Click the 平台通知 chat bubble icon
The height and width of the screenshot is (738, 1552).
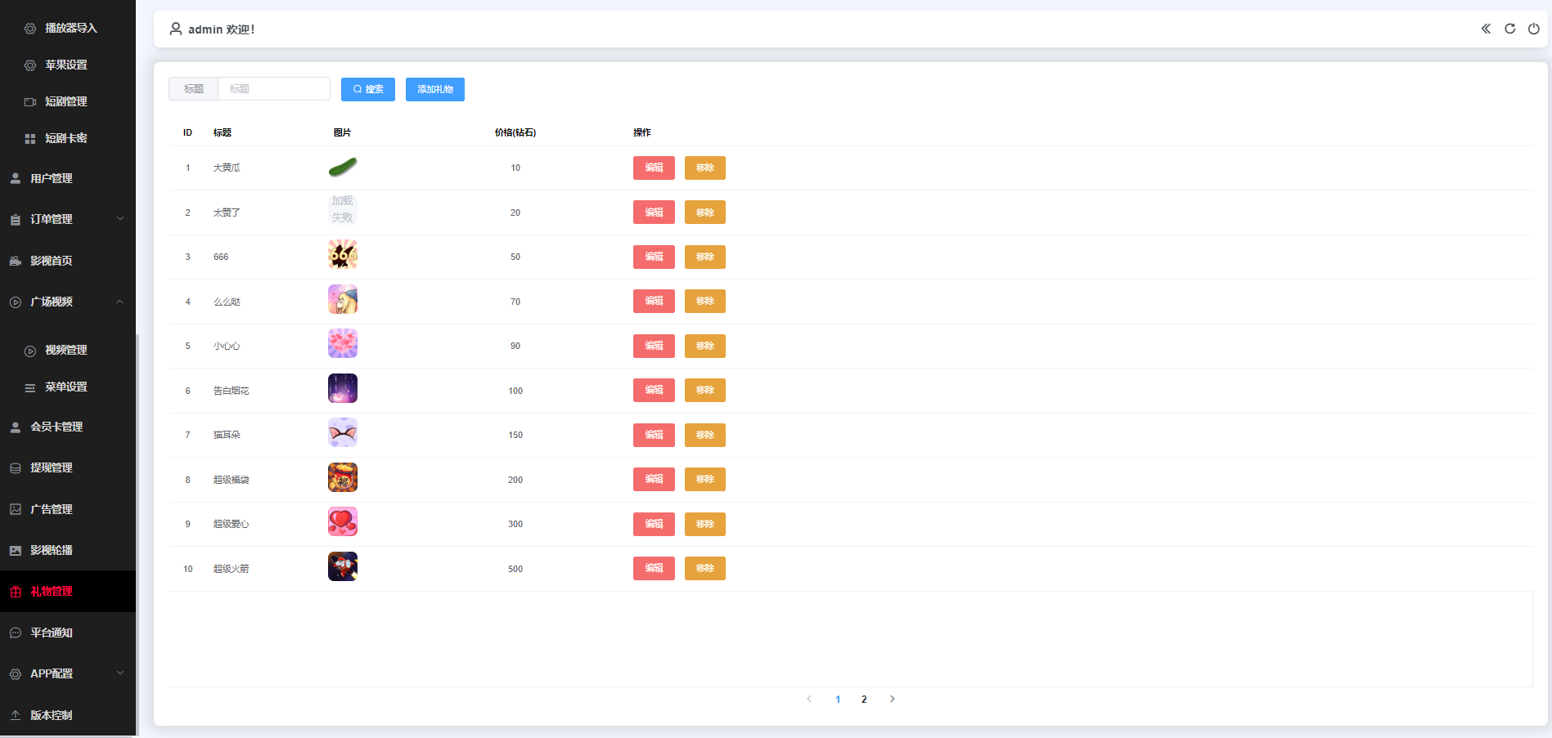(x=16, y=633)
